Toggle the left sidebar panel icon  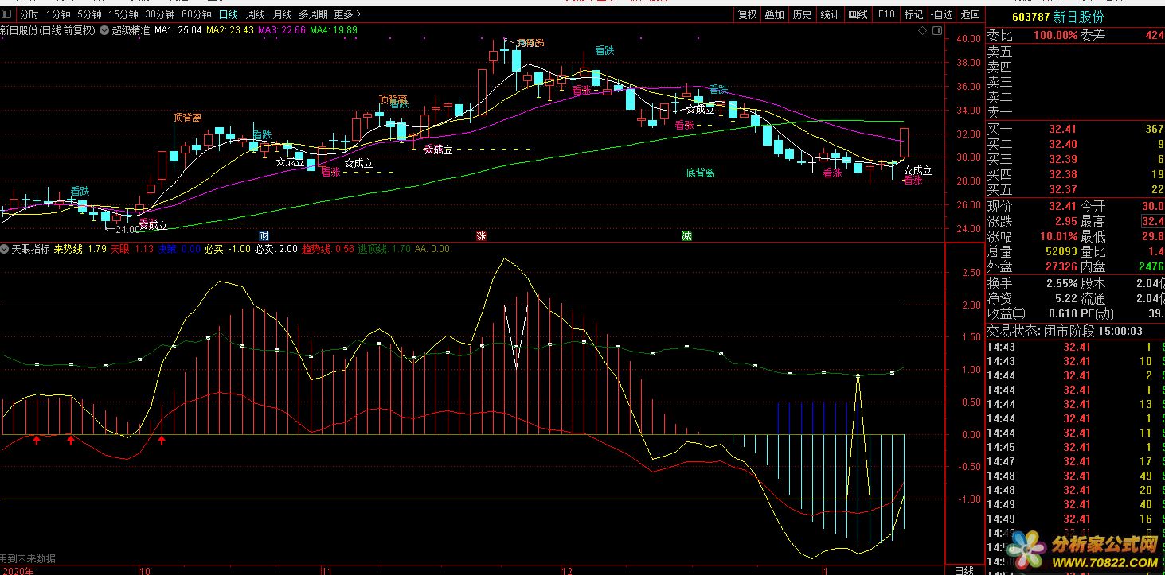pos(6,14)
